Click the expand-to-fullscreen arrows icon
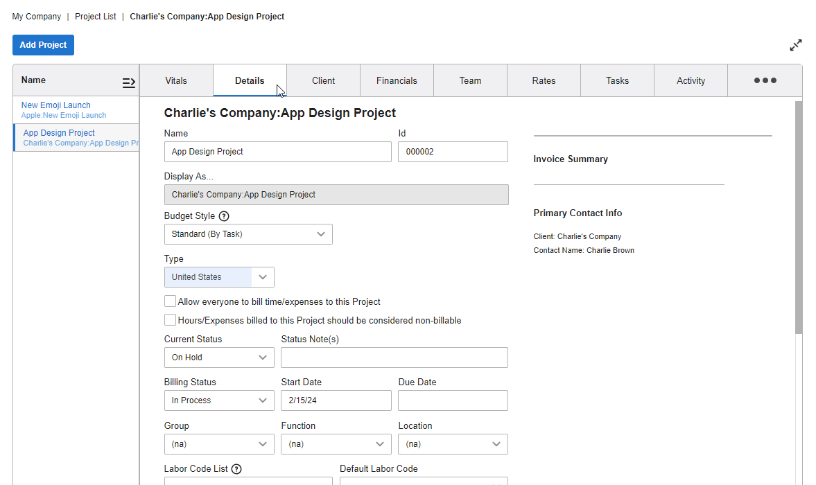Screen dimensions: 816x485 [x=795, y=44]
